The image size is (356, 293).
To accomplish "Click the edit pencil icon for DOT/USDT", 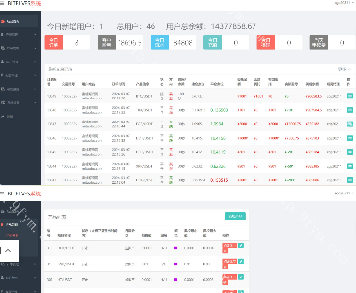I will 241,245.
